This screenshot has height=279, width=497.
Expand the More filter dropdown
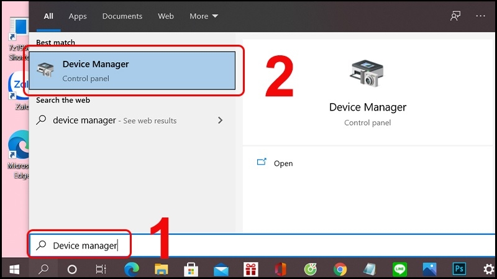pos(204,16)
